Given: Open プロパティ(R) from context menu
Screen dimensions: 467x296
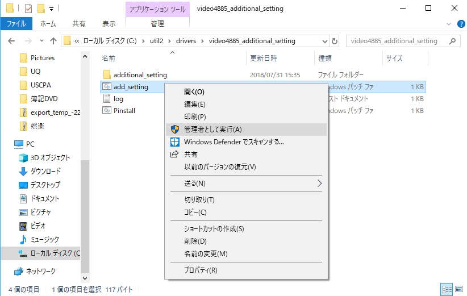Looking at the screenshot, I should pyautogui.click(x=246, y=270).
